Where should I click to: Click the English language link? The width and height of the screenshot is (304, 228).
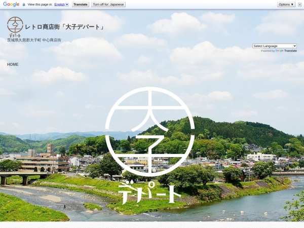tap(59, 5)
